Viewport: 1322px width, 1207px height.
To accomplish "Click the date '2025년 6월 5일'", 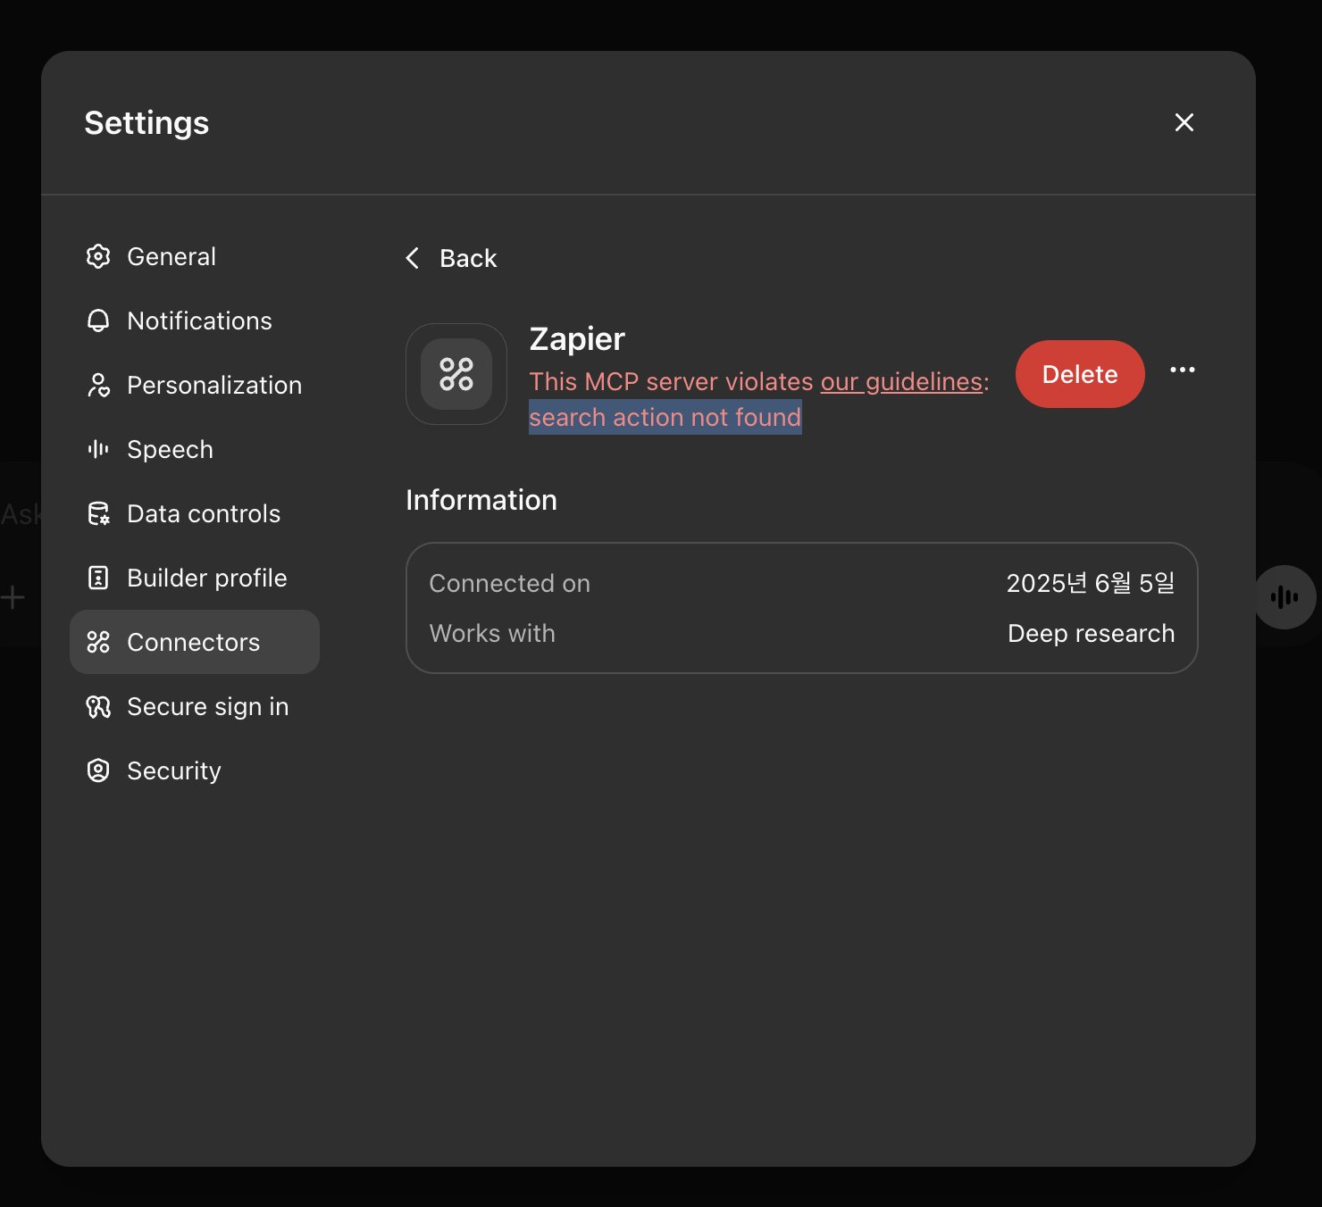I will point(1091,583).
